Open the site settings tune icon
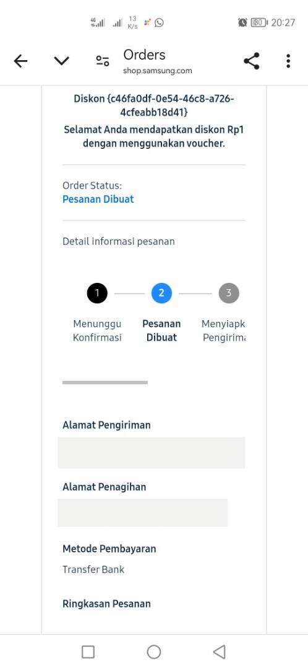The image size is (308, 670). pyautogui.click(x=102, y=61)
